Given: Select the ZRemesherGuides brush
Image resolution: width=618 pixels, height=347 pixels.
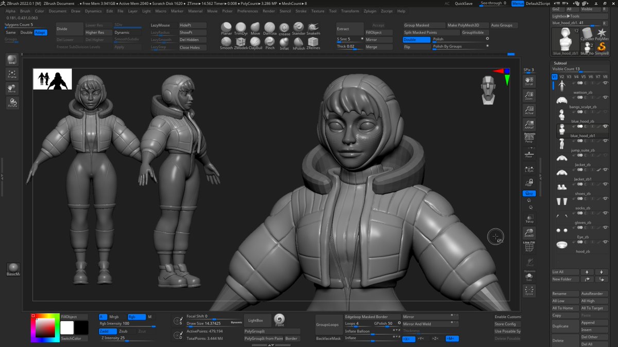Looking at the screenshot, I should point(313,43).
